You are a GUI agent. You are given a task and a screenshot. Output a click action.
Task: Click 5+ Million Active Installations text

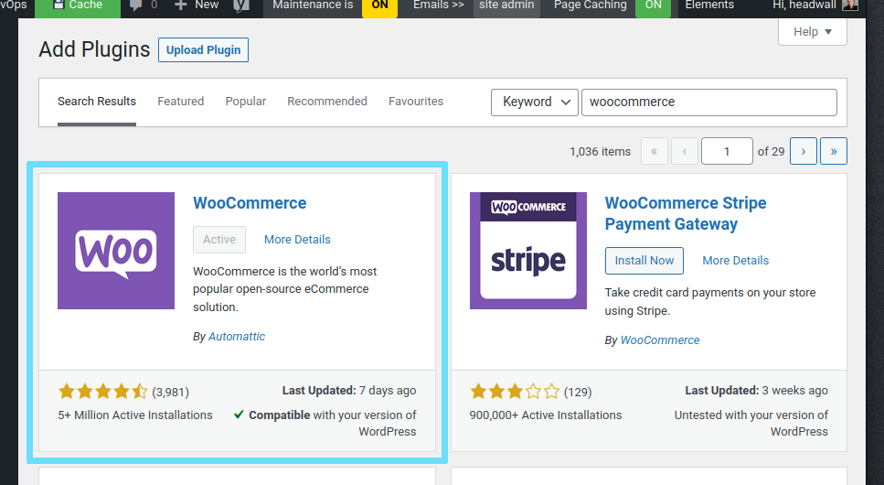pyautogui.click(x=135, y=415)
